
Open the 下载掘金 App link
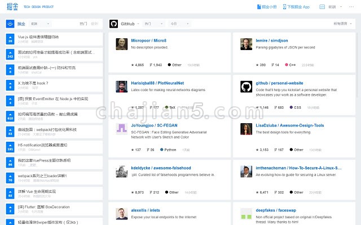[x=296, y=7]
